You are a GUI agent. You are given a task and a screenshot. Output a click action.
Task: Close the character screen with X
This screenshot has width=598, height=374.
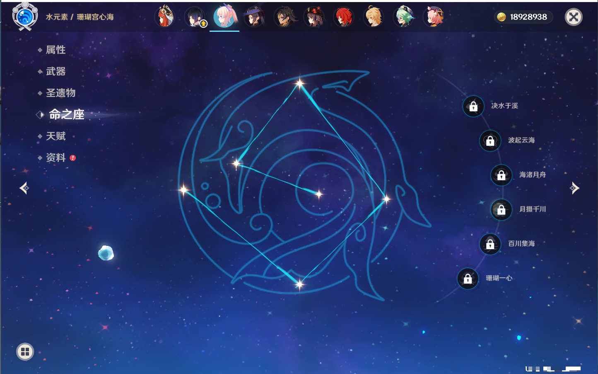tap(574, 17)
